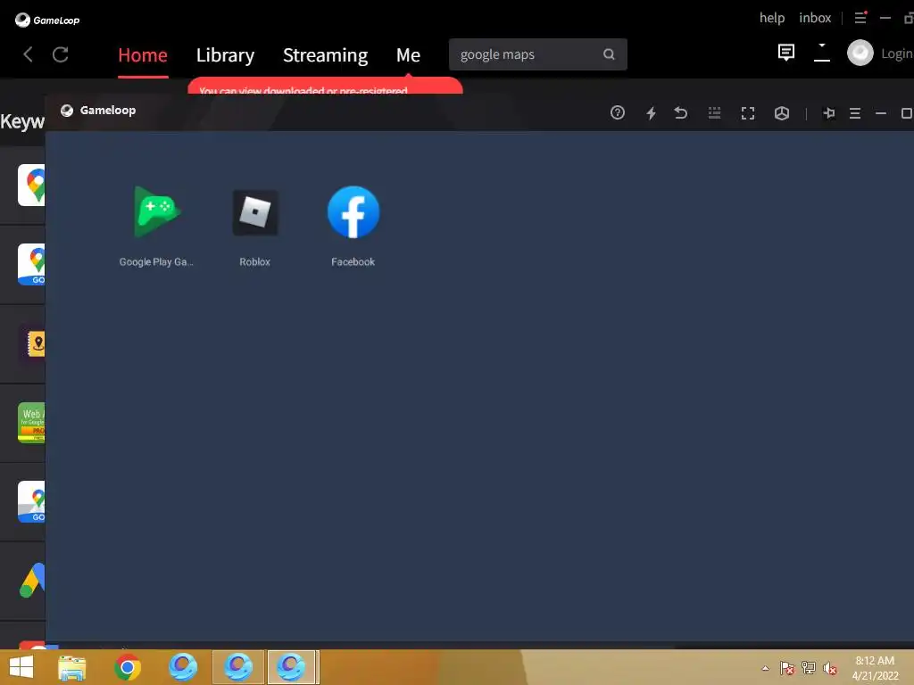Image resolution: width=914 pixels, height=685 pixels.
Task: Open the inbox link
Action: coord(815,18)
